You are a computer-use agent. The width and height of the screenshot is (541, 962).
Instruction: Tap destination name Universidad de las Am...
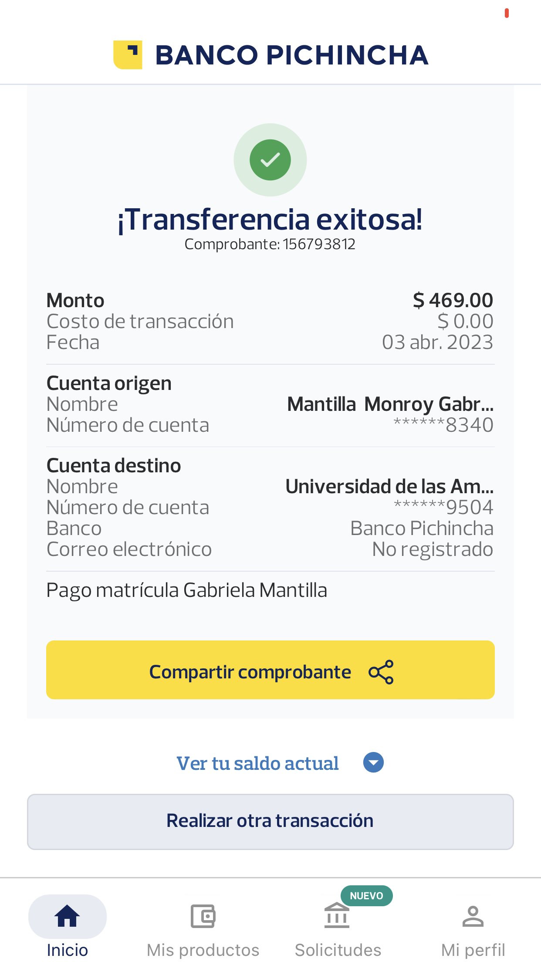click(389, 487)
